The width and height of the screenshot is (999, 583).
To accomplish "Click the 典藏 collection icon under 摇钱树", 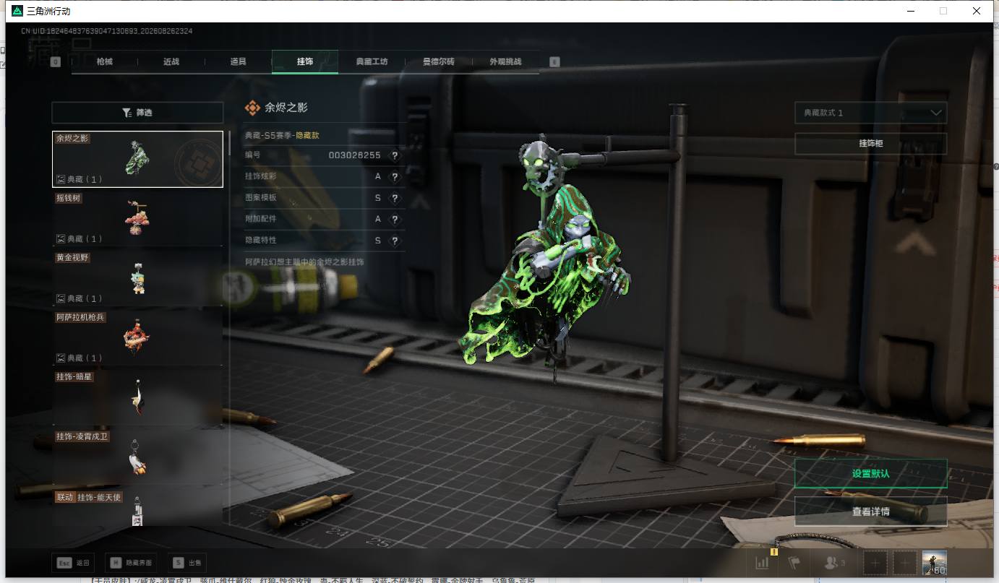I will pos(61,238).
